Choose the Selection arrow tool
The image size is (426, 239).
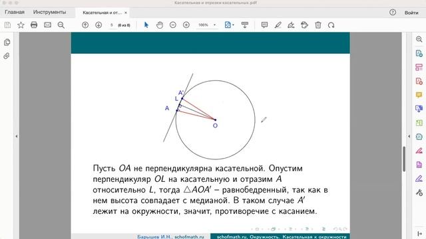click(x=146, y=25)
